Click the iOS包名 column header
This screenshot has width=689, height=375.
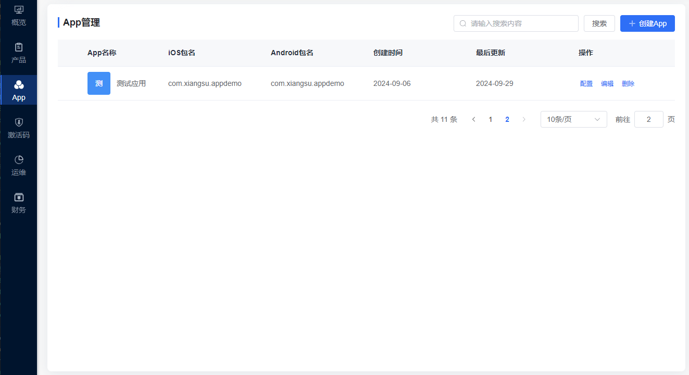coord(182,53)
